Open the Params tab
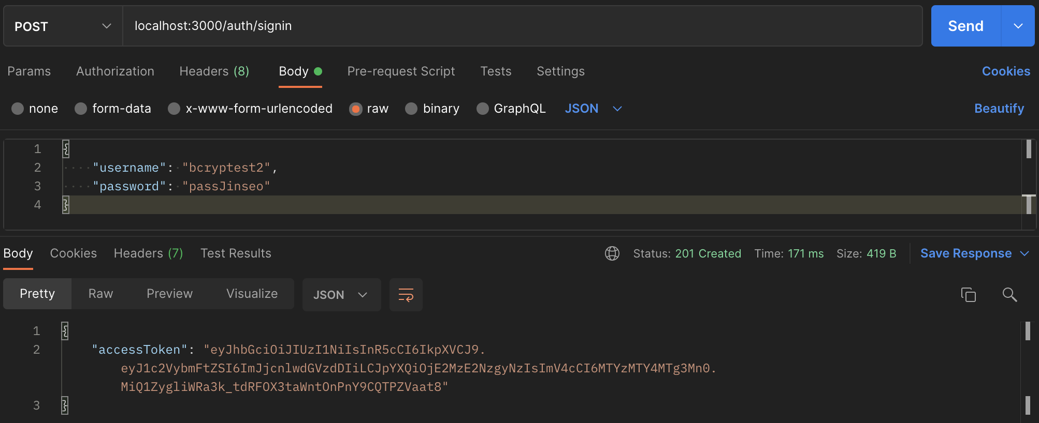The width and height of the screenshot is (1039, 423). coord(29,71)
